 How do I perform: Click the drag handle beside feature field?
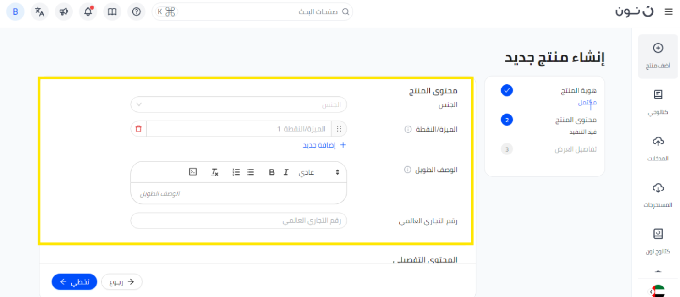(339, 129)
